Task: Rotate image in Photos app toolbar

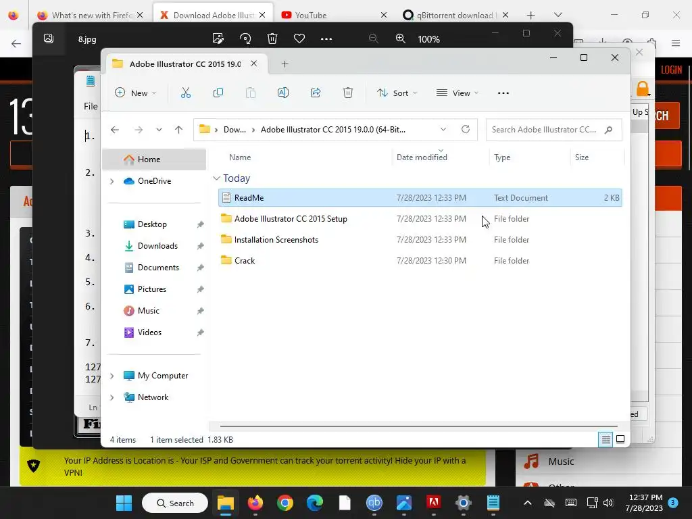Action: pyautogui.click(x=245, y=39)
